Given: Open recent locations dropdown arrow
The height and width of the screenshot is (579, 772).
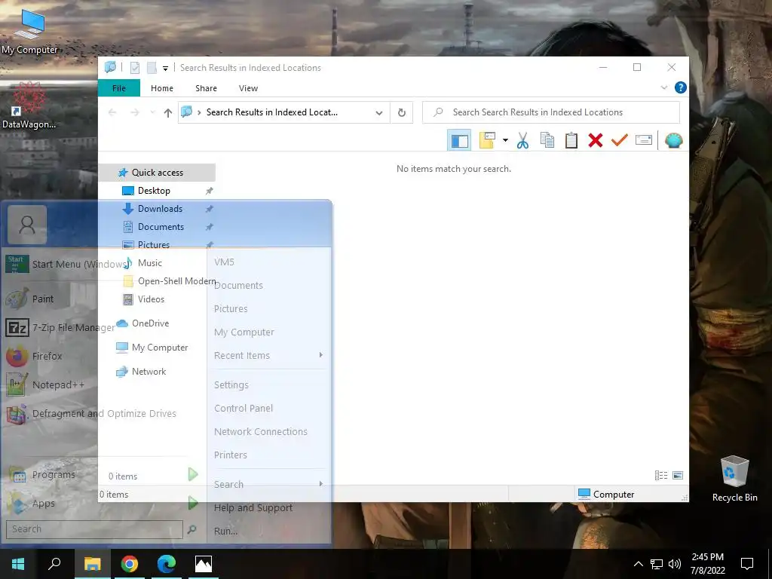Looking at the screenshot, I should tap(152, 113).
